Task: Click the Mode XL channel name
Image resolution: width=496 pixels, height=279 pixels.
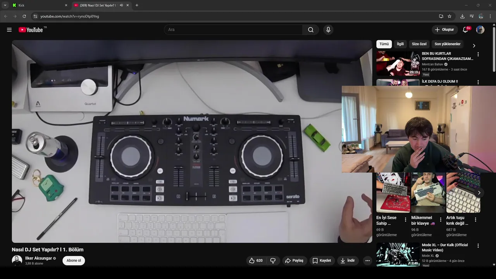Action: 428,256
